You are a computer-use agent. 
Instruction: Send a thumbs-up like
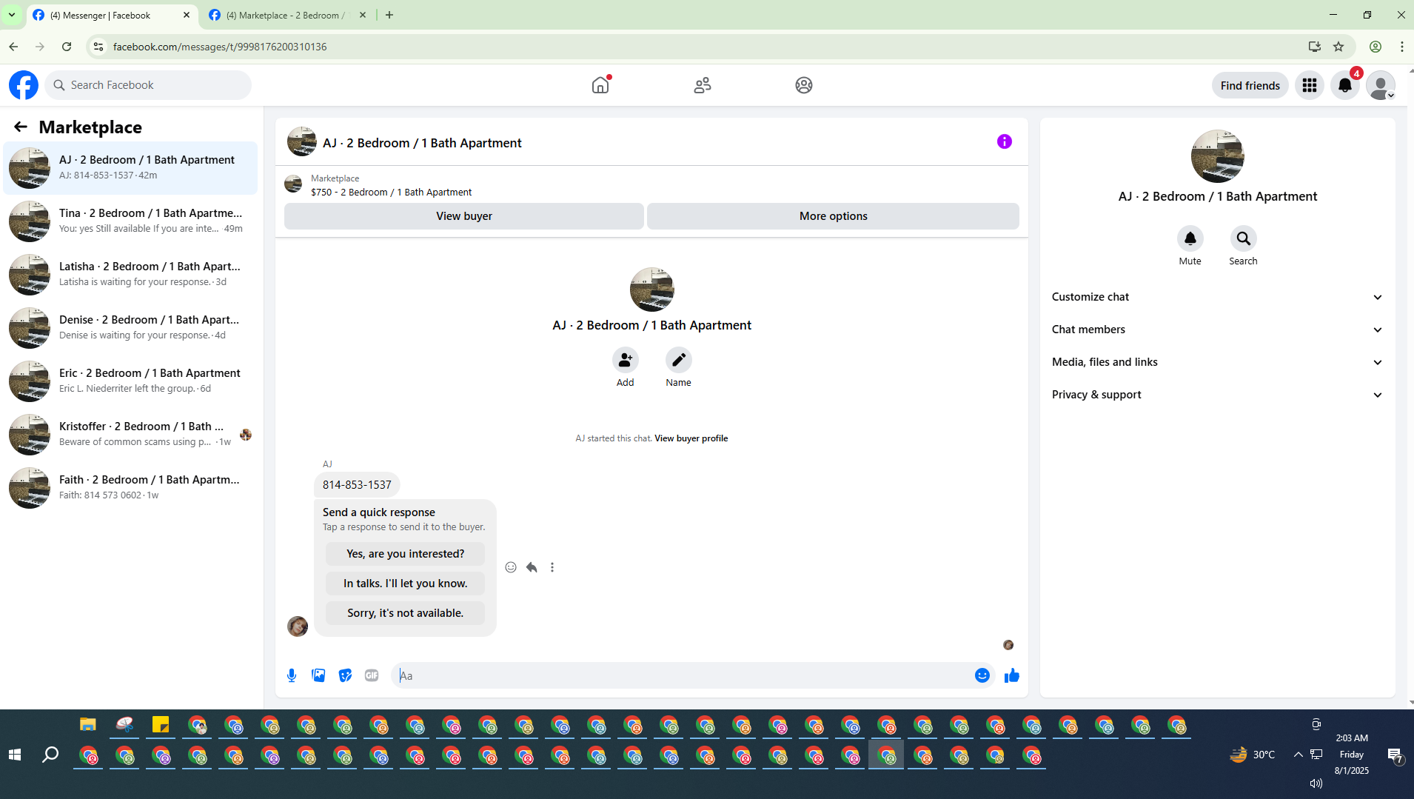click(1012, 675)
